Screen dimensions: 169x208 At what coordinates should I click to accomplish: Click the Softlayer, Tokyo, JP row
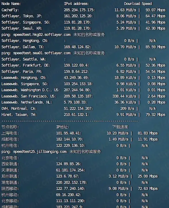pyautogui.click(x=84, y=16)
